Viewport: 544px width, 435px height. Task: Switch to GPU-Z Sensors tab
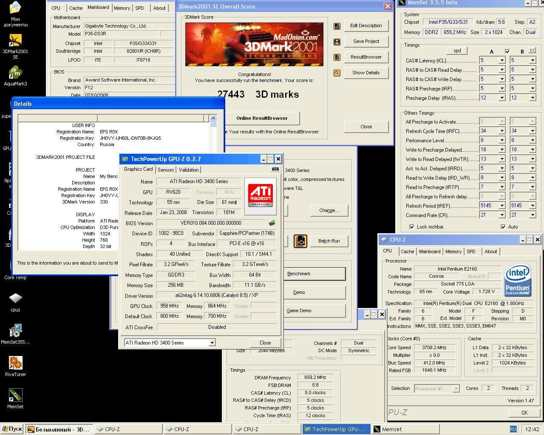pos(166,169)
